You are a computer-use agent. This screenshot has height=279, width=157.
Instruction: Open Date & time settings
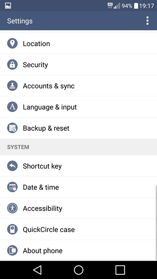click(78, 187)
